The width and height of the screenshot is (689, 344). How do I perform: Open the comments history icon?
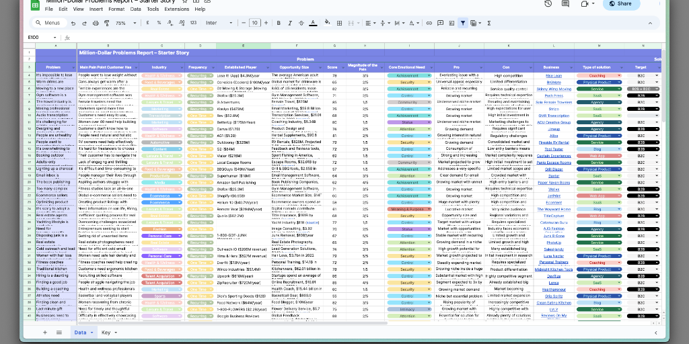[565, 3]
